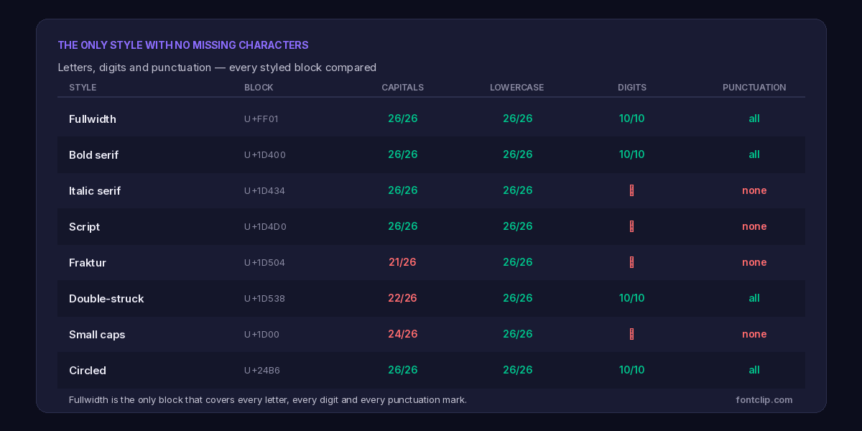Screen dimensions: 862x431
Task: Click the PUNCTUATION column header
Action: 754,88
